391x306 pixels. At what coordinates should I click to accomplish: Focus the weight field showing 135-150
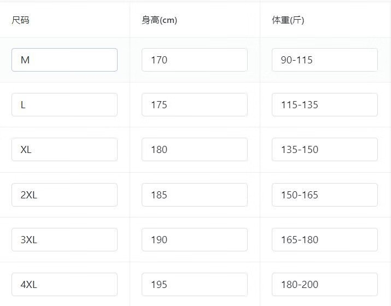[x=324, y=150]
